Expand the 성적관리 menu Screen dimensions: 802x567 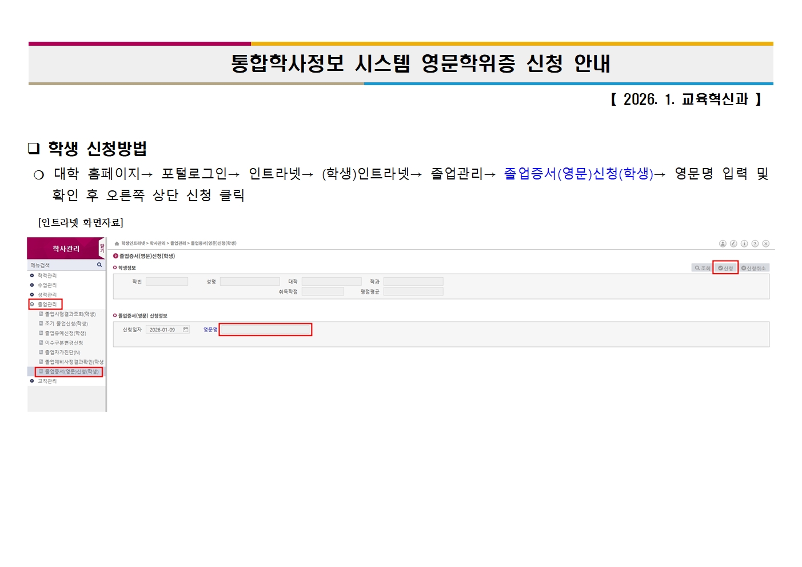click(47, 295)
